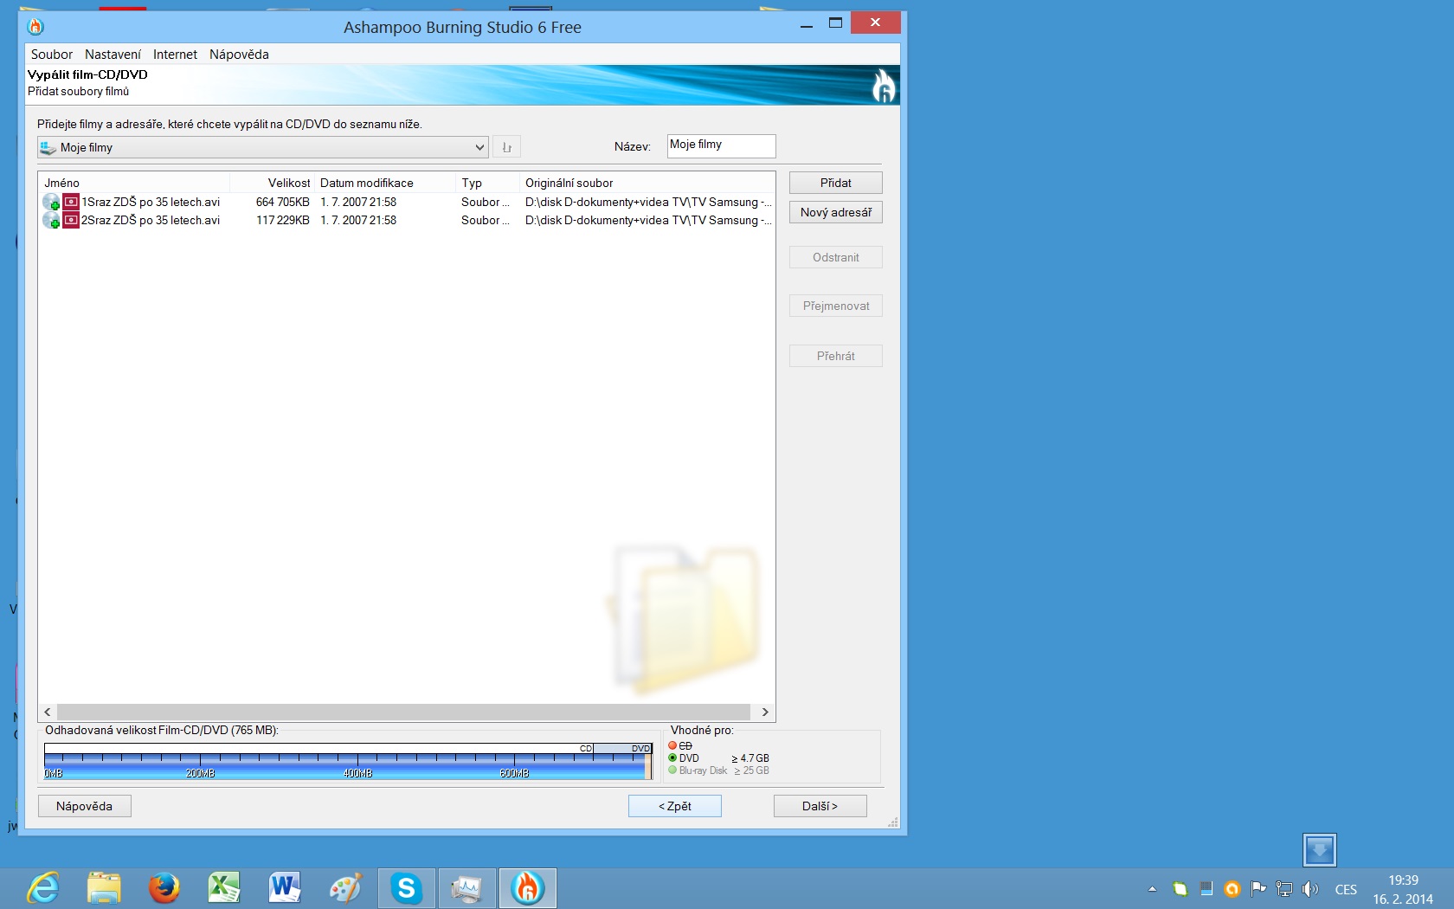The width and height of the screenshot is (1454, 909).
Task: Launch Firefox from the taskbar
Action: point(164,888)
